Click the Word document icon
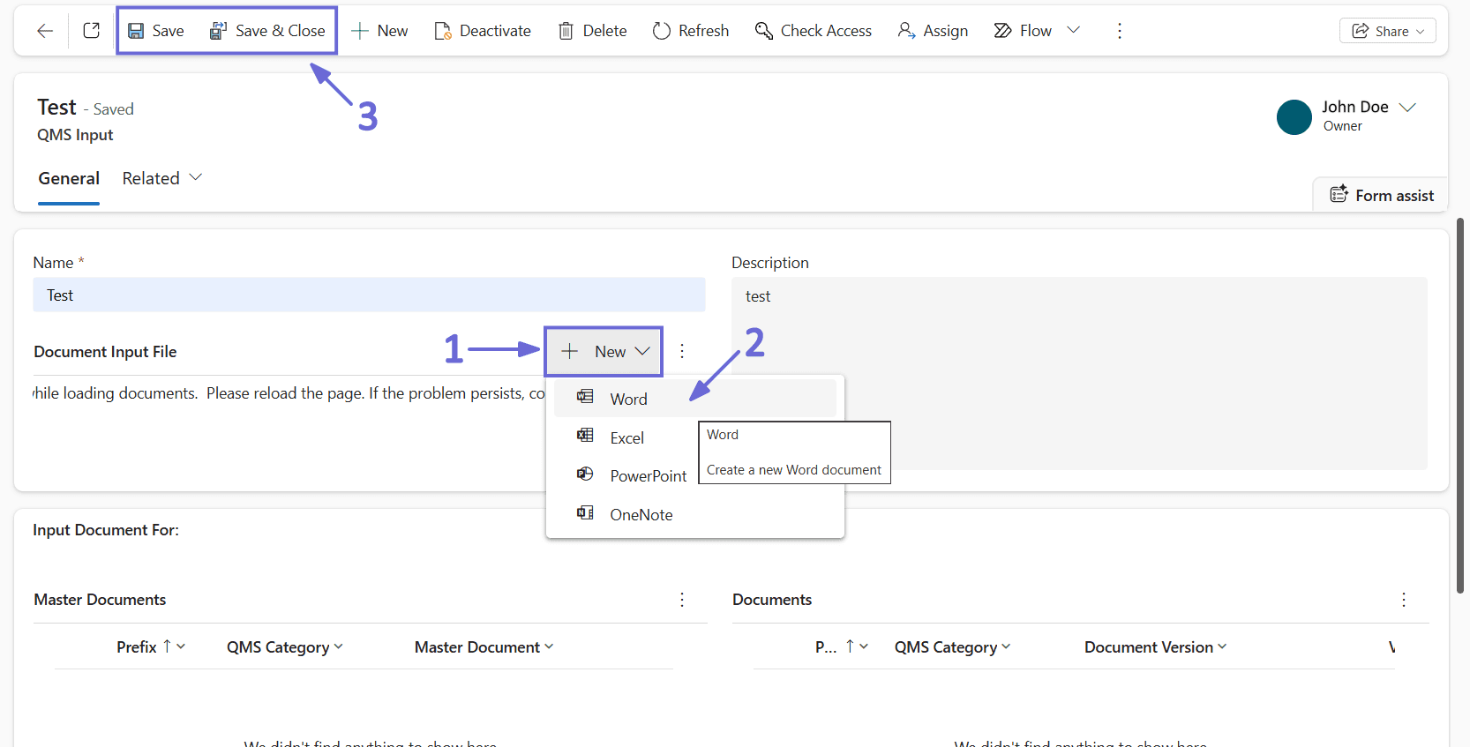Image resolution: width=1470 pixels, height=747 pixels. 585,397
